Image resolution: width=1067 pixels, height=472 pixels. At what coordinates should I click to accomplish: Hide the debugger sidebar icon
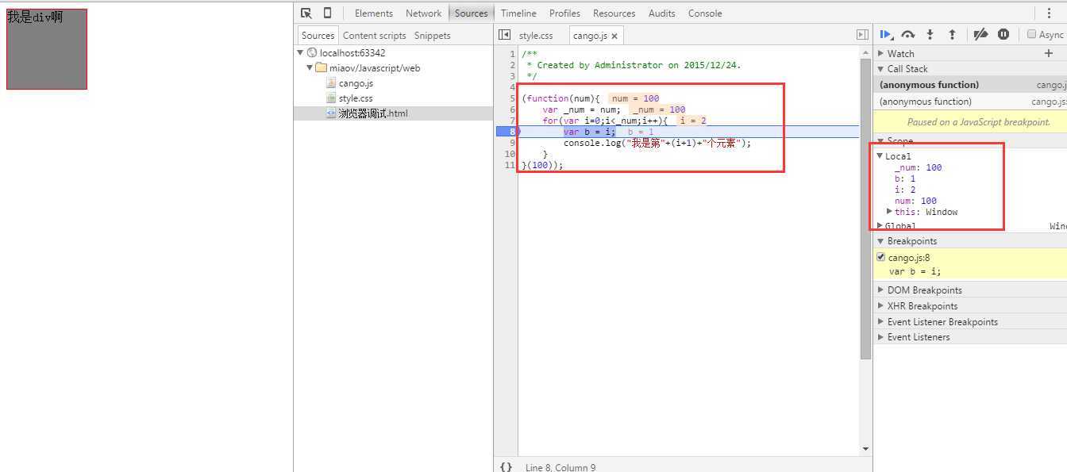tap(862, 35)
